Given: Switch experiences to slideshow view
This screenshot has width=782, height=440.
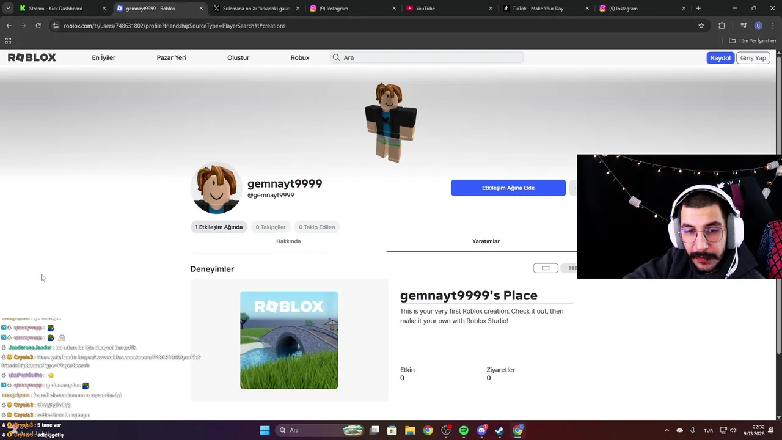Looking at the screenshot, I should (546, 268).
